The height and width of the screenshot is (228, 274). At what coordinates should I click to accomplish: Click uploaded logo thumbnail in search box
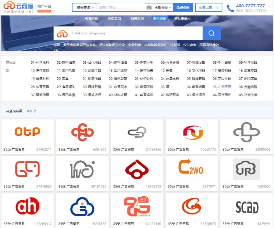62,33
